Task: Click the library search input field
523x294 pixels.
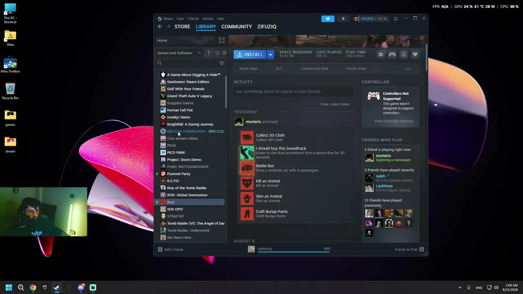Action: pos(190,63)
